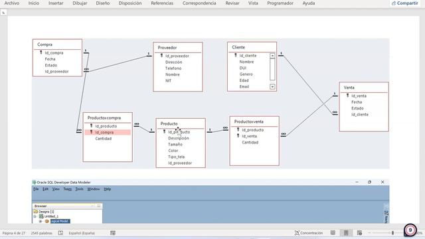The height and width of the screenshot is (239, 425).
Task: Open the Archivo tab
Action: click(x=12, y=3)
